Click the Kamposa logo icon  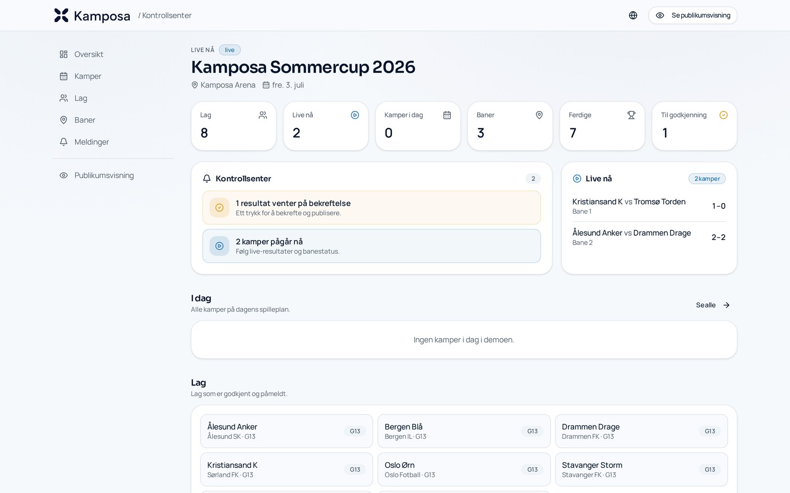point(61,15)
